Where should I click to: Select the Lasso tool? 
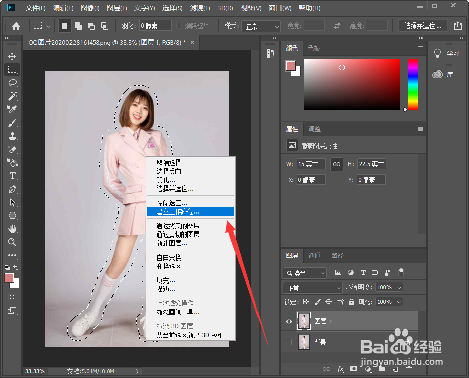pyautogui.click(x=12, y=83)
